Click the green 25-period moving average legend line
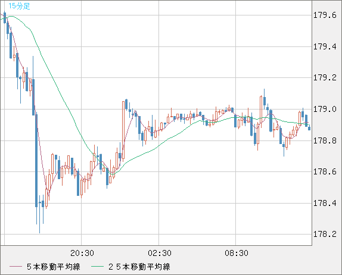Screen dimensions: 342x275 tap(97, 267)
